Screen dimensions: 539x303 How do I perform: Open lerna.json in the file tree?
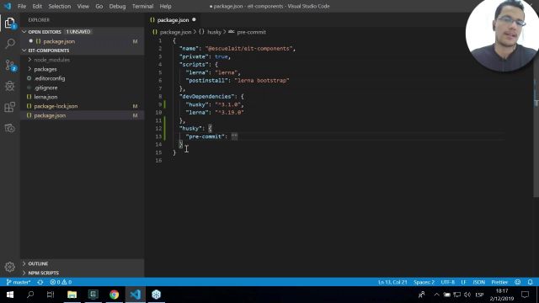[45, 97]
